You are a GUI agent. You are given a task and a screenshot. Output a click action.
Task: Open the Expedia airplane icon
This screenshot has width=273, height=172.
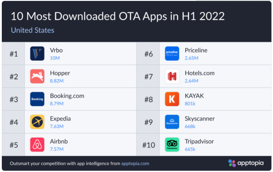[x=37, y=122]
